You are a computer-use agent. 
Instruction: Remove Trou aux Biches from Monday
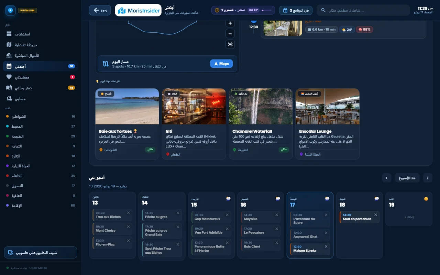(129, 213)
